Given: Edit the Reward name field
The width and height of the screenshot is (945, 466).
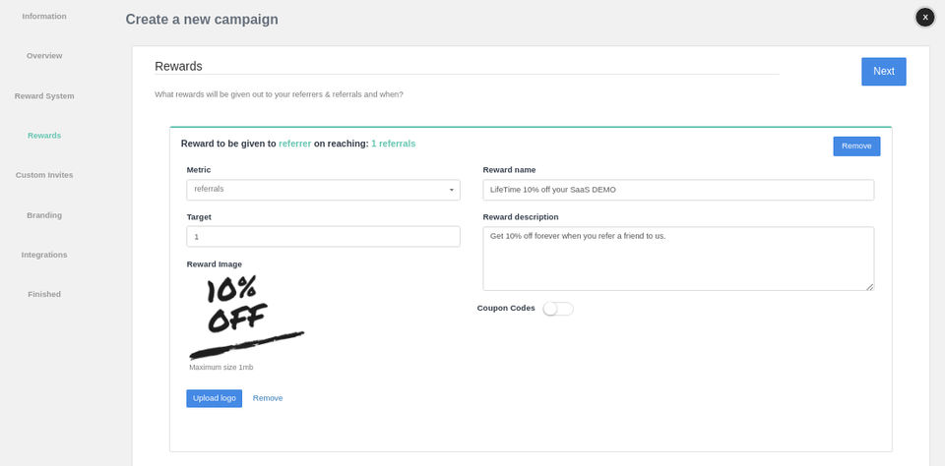Looking at the screenshot, I should tap(678, 190).
